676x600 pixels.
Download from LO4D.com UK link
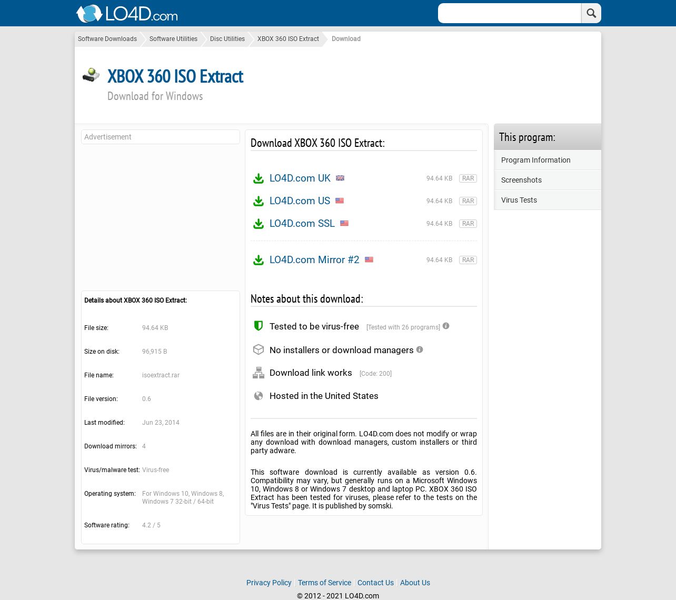pyautogui.click(x=300, y=178)
